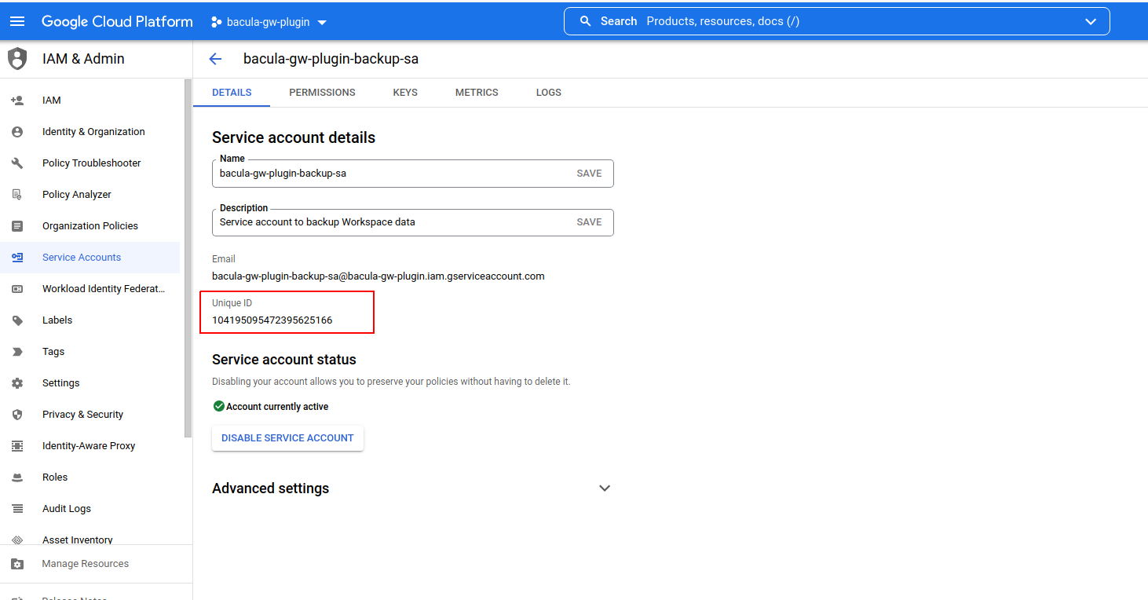This screenshot has width=1148, height=600.
Task: Open the IAM menu item
Action: click(x=90, y=101)
